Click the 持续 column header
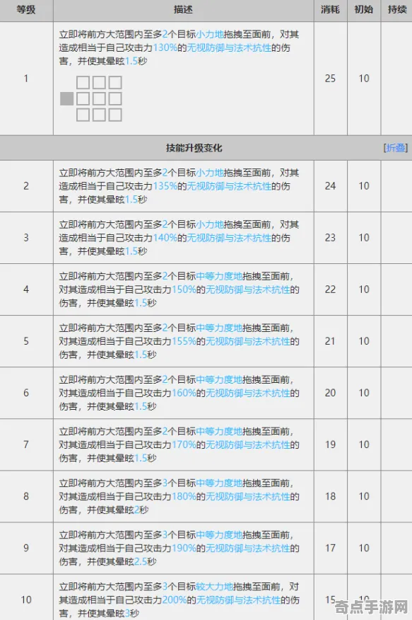 click(x=397, y=9)
